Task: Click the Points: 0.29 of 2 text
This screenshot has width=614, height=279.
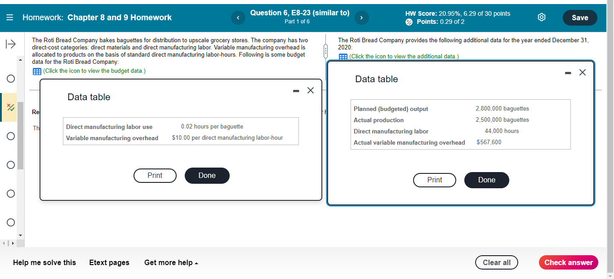Action: pyautogui.click(x=440, y=22)
